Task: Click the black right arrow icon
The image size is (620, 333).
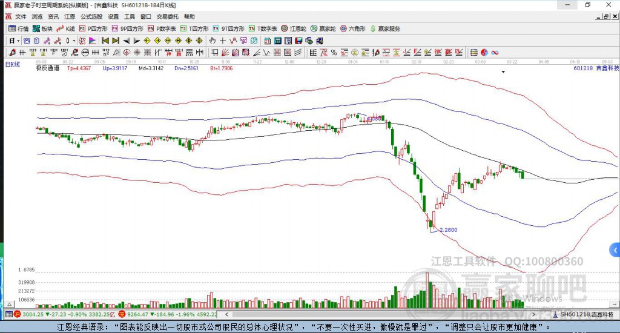Action: coord(136,41)
